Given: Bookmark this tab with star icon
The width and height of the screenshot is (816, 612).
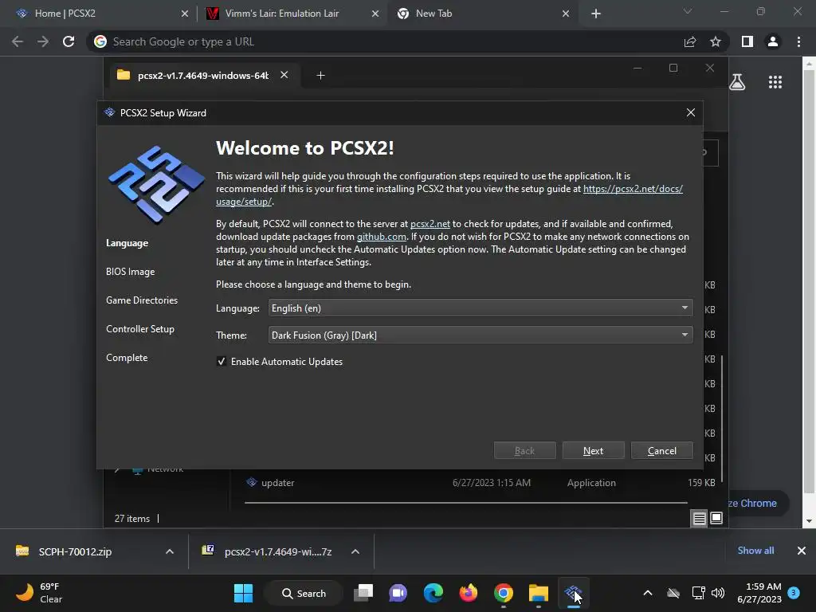Looking at the screenshot, I should pyautogui.click(x=716, y=41).
